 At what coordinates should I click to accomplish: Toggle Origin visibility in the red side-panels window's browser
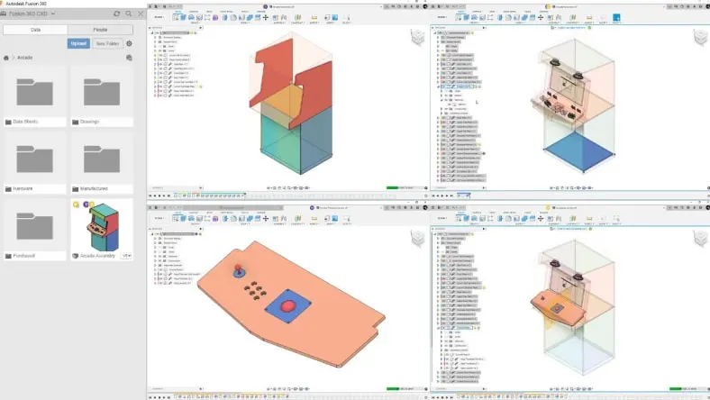point(159,46)
